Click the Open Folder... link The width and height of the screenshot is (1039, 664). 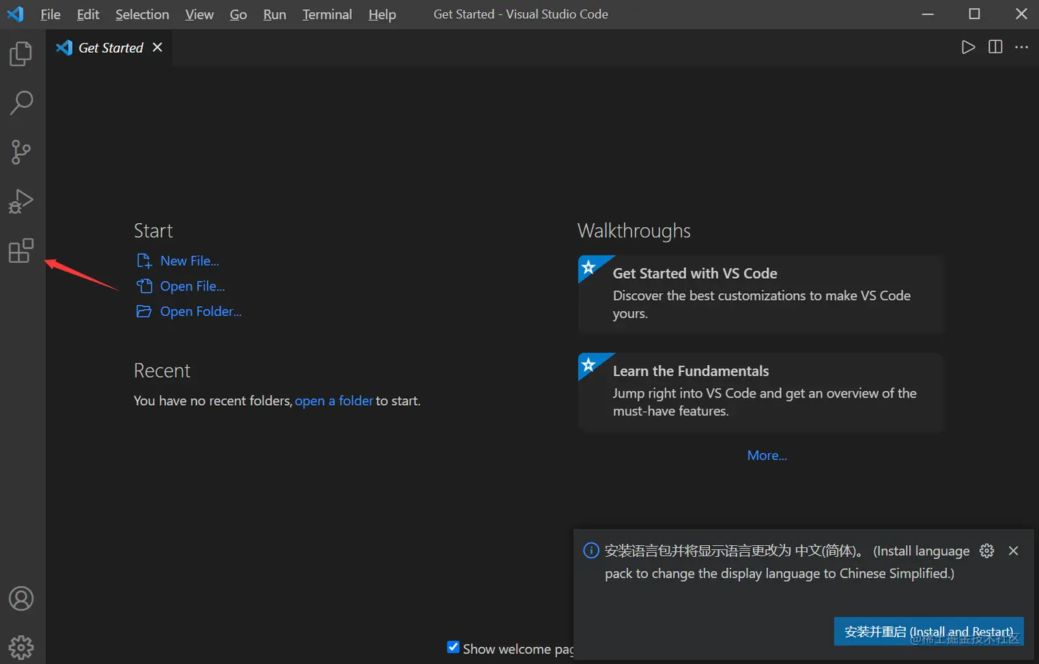(201, 311)
